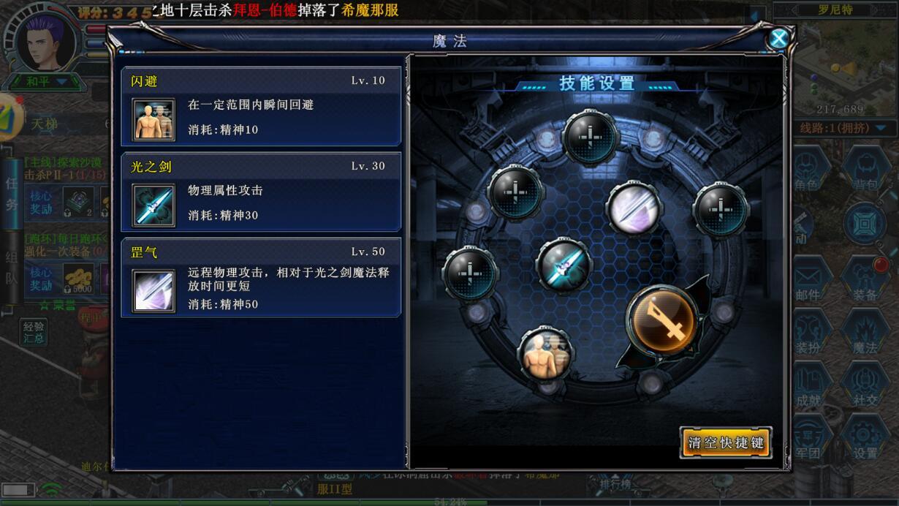Image resolution: width=899 pixels, height=506 pixels.
Task: Click 清空快捷键 clear shortcuts button
Action: [726, 442]
